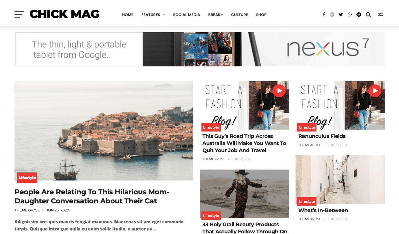This screenshot has width=399, height=234.
Task: Visit the Facebook page icon
Action: click(x=324, y=15)
